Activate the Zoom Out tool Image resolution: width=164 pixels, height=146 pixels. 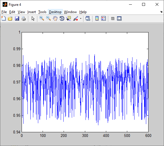point(48,18)
